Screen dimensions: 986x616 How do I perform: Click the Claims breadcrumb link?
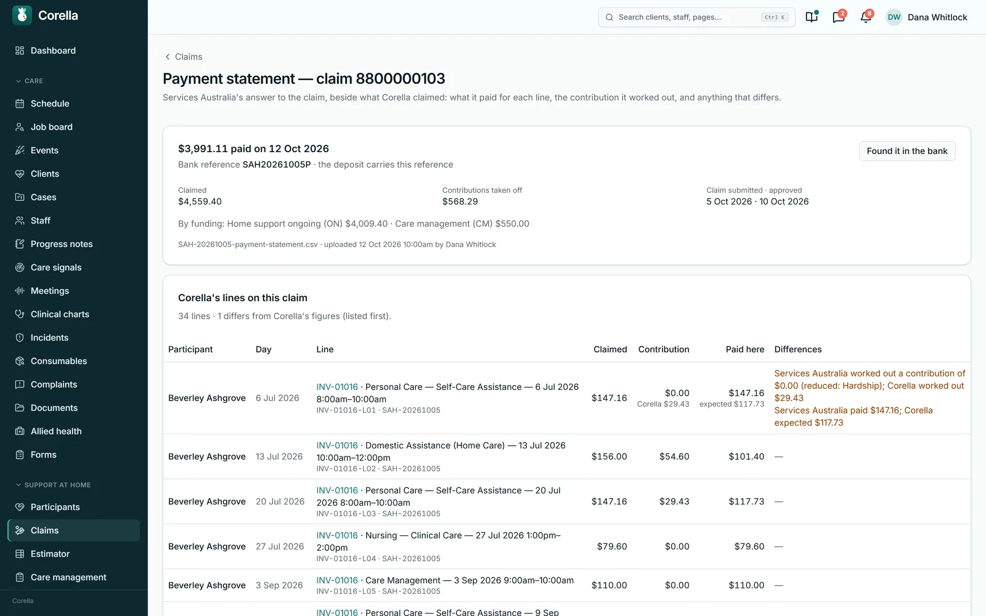(189, 57)
